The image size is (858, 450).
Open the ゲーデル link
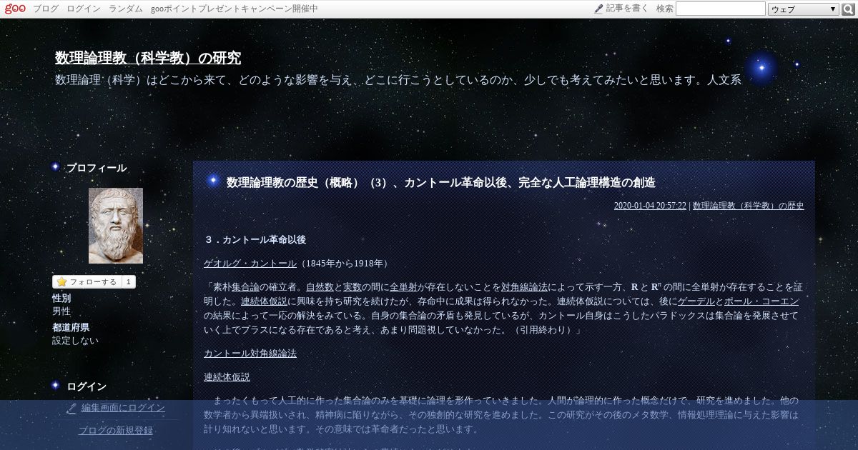(x=696, y=301)
